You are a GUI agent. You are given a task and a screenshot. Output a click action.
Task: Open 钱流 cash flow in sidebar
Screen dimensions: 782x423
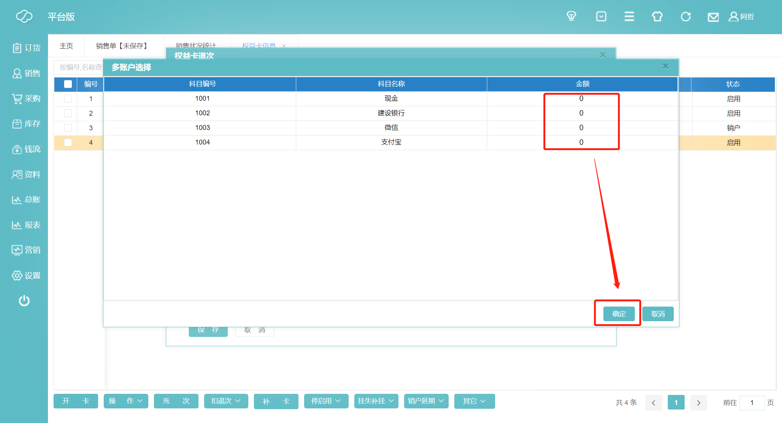[26, 149]
